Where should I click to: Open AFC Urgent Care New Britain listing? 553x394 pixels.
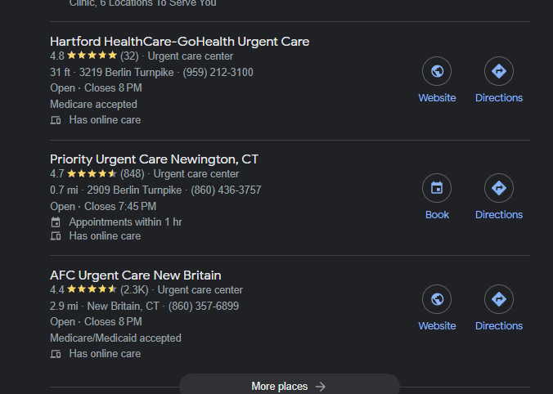135,275
